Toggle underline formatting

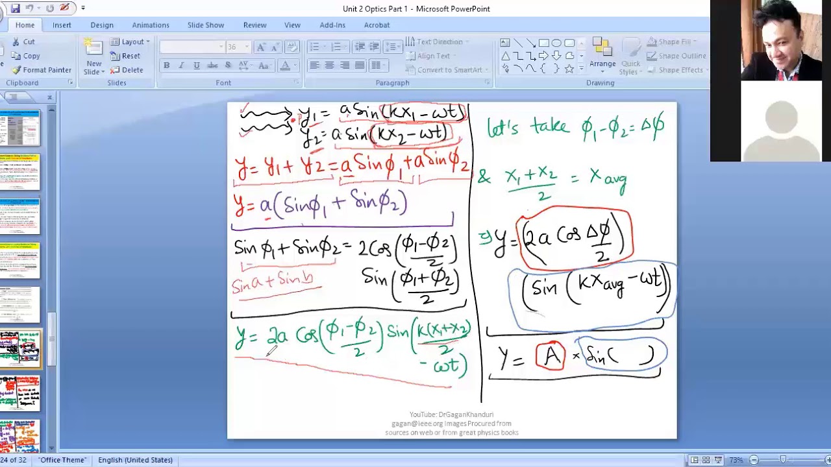(x=197, y=66)
